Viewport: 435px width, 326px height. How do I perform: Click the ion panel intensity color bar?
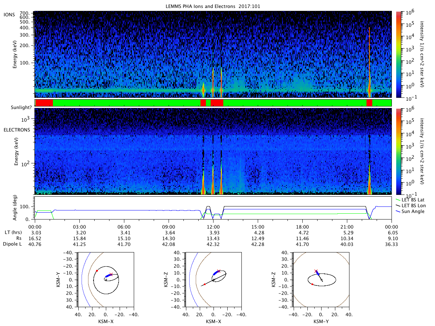click(x=399, y=54)
